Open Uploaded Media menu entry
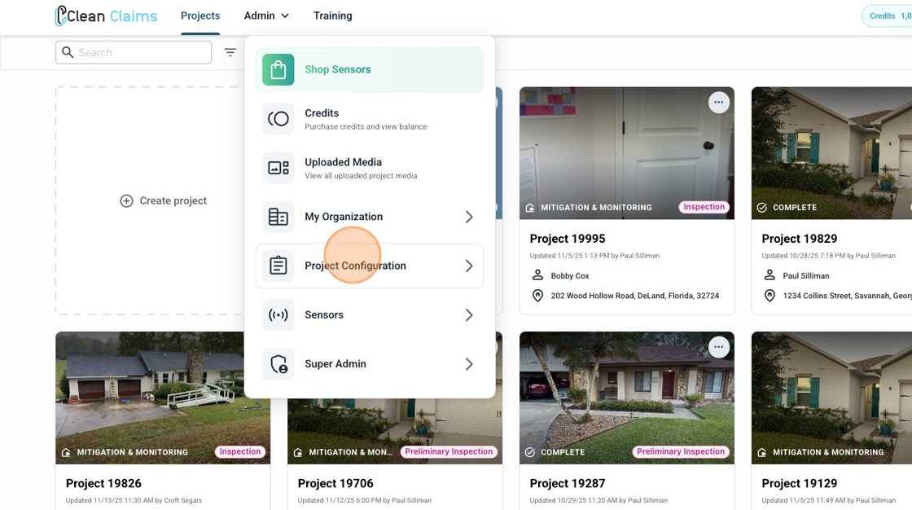The height and width of the screenshot is (510, 912). point(370,168)
